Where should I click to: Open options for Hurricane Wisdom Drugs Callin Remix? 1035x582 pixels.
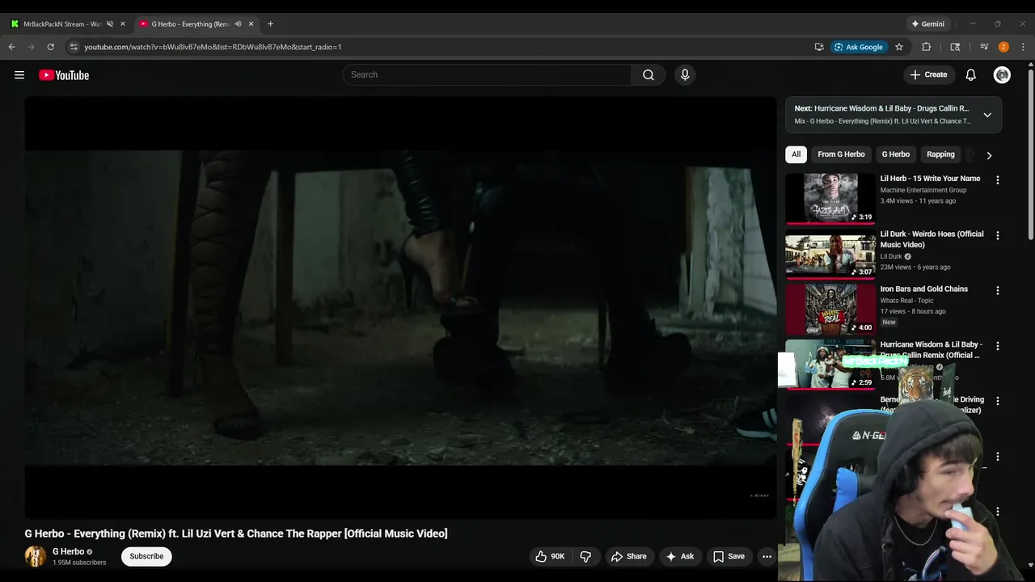pyautogui.click(x=997, y=346)
